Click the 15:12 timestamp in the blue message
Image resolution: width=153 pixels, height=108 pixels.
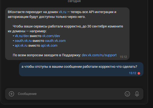(132, 73)
